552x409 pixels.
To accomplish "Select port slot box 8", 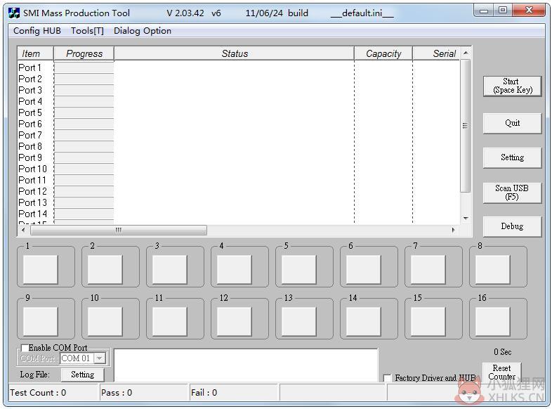I will [x=493, y=269].
